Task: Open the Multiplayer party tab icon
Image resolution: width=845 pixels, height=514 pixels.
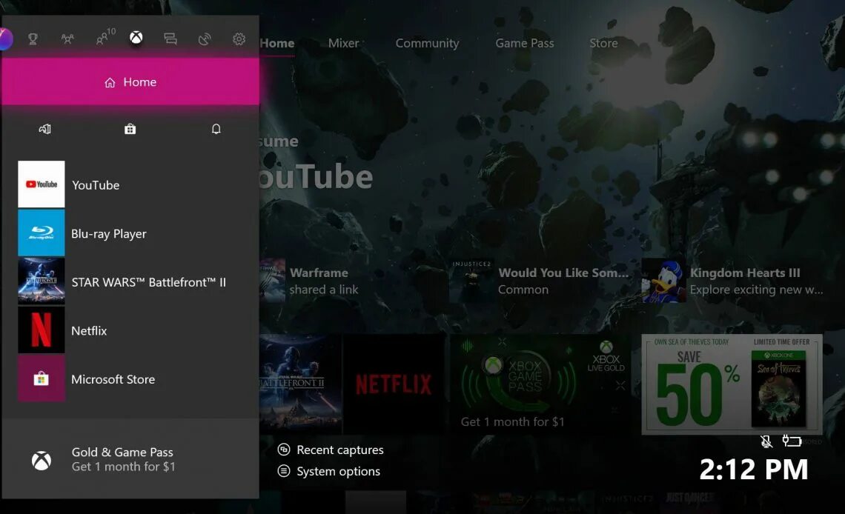Action: (x=67, y=39)
